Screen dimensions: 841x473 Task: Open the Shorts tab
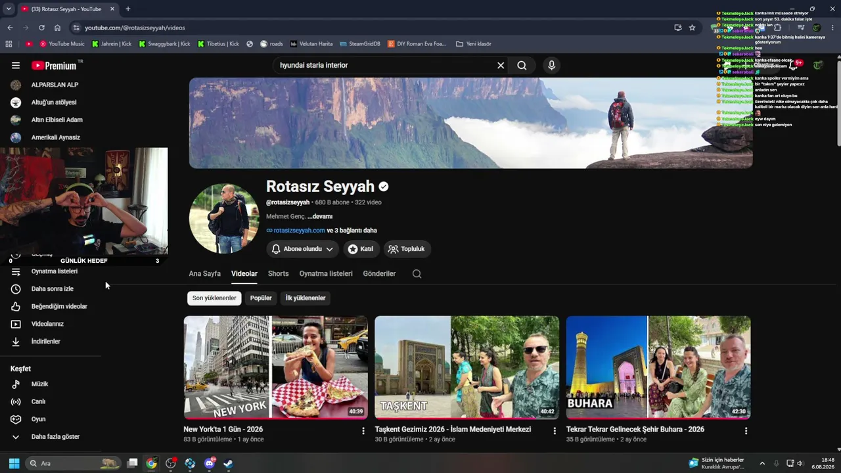[x=278, y=274]
